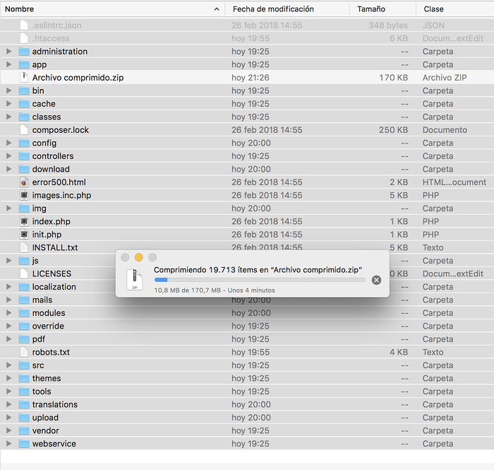Click the composer.lock document icon
494x470 pixels.
pyautogui.click(x=24, y=130)
